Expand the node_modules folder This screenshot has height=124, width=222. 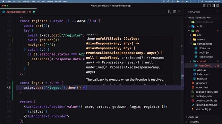tap(189, 22)
